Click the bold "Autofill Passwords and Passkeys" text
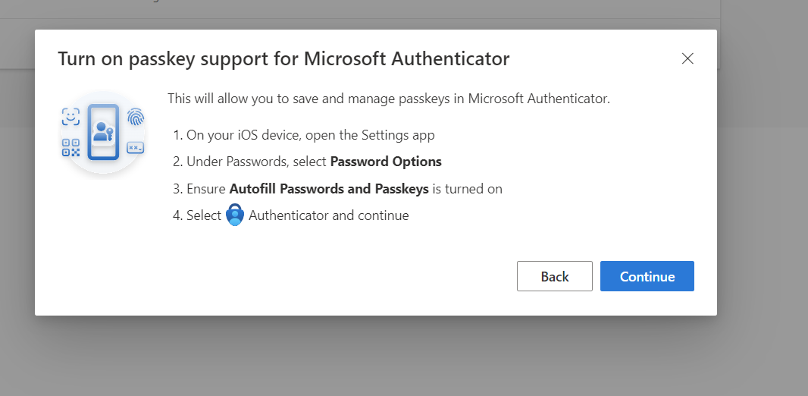Image resolution: width=808 pixels, height=396 pixels. tap(329, 189)
